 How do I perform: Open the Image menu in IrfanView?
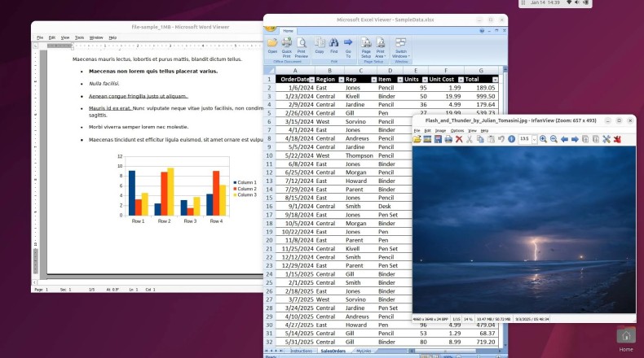pyautogui.click(x=440, y=130)
